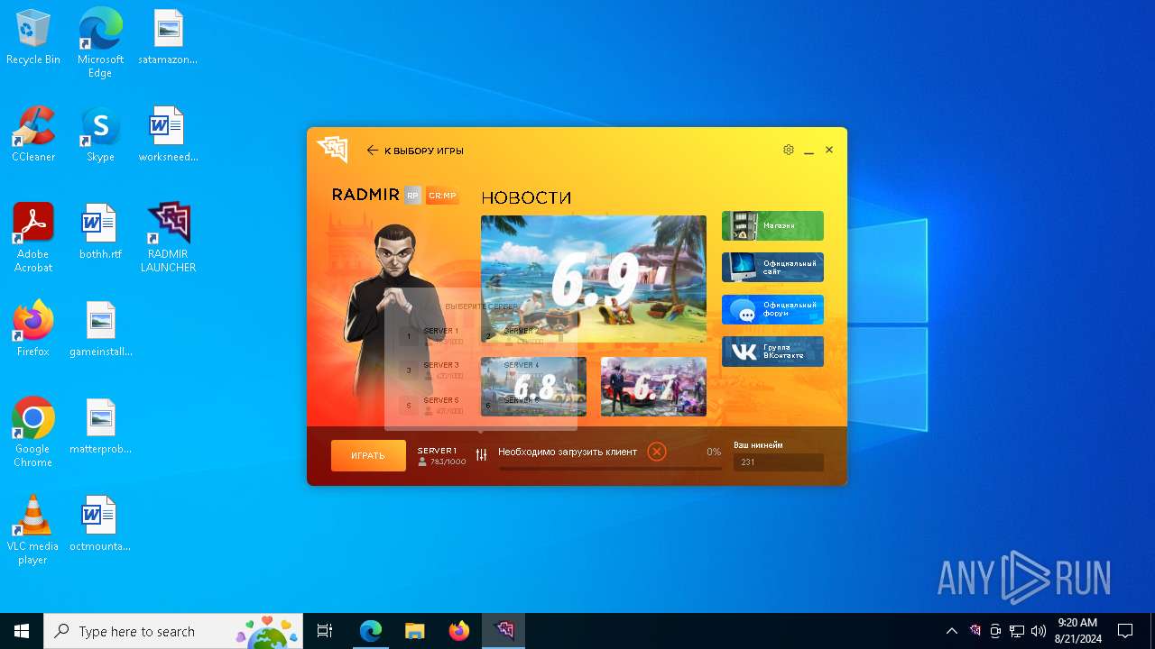Select SERVER 5 in the server popup

pyautogui.click(x=432, y=406)
